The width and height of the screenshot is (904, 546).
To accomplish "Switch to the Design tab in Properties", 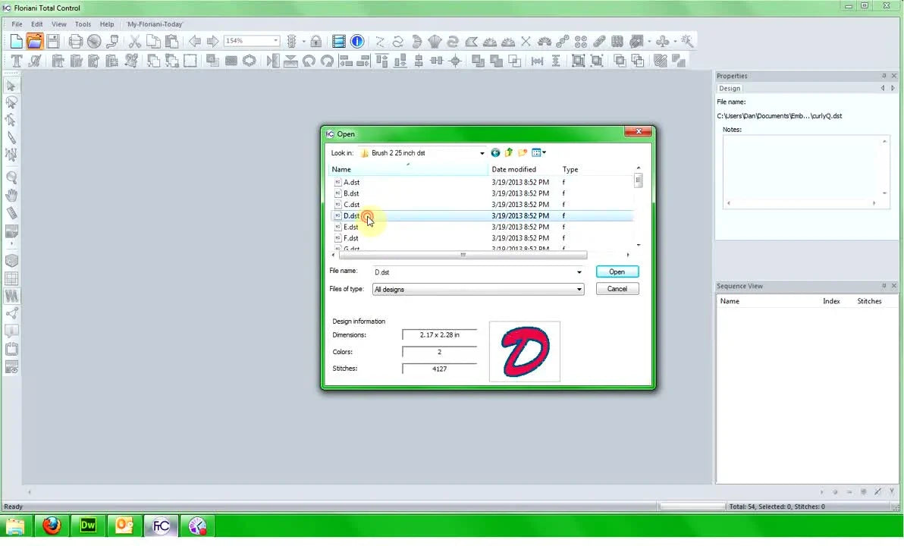I will (x=728, y=88).
